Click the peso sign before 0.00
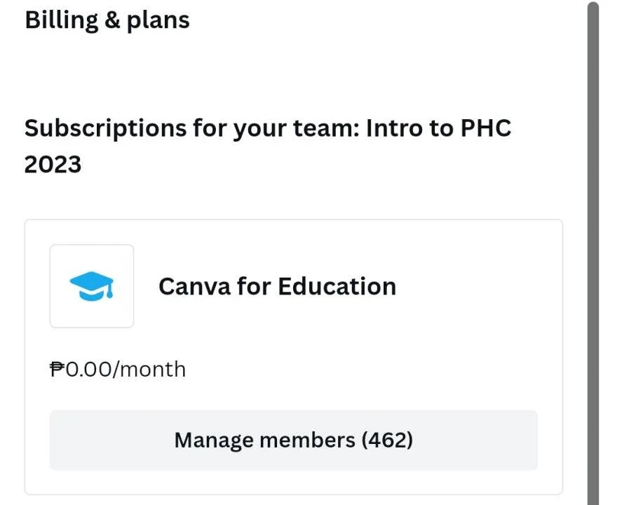Image resolution: width=622 pixels, height=505 pixels. [57, 370]
